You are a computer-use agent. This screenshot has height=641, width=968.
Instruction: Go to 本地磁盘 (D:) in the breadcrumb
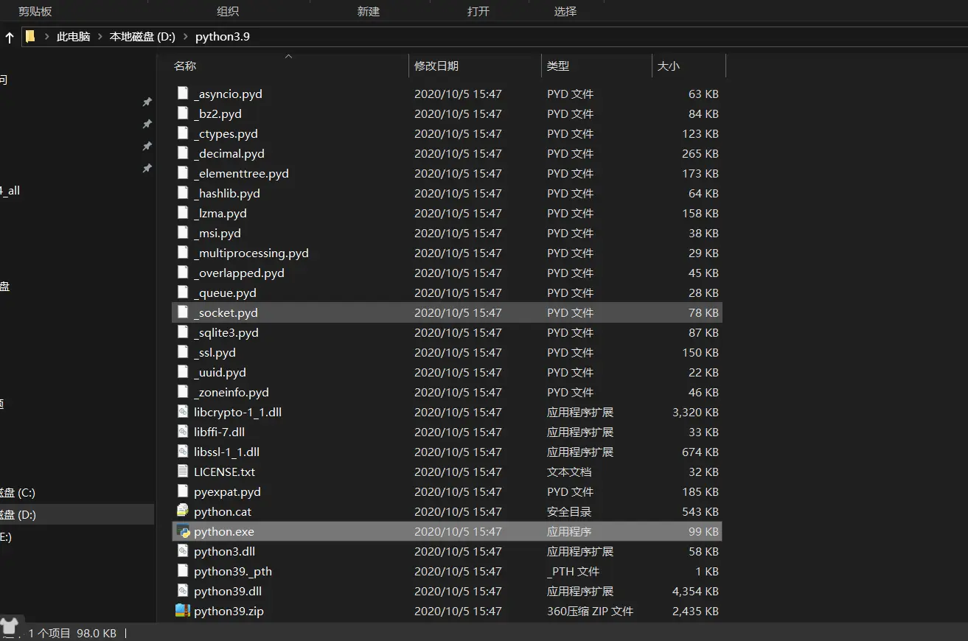(x=142, y=36)
